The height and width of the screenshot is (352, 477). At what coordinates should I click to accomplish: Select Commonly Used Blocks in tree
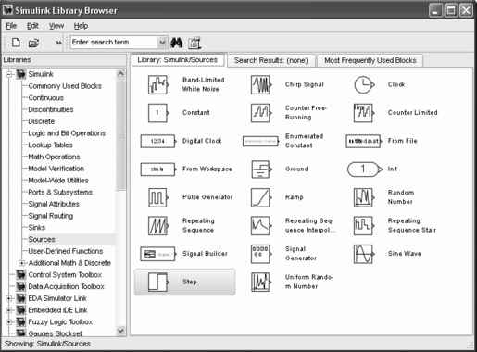pyautogui.click(x=65, y=86)
